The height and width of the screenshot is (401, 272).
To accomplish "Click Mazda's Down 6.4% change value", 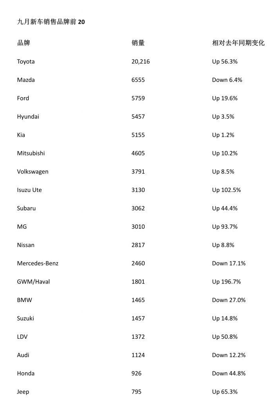I will [227, 80].
